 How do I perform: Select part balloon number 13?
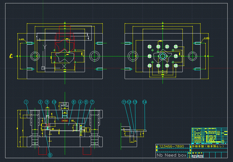(x=135, y=102)
